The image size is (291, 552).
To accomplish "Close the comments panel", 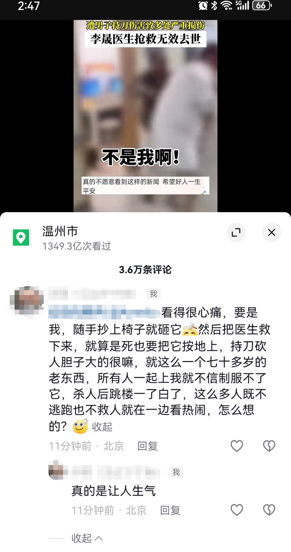I will (271, 233).
